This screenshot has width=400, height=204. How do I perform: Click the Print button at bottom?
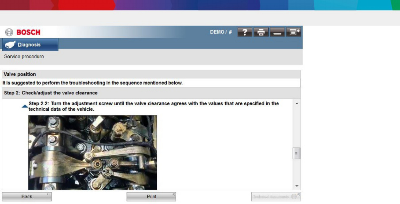pyautogui.click(x=151, y=197)
